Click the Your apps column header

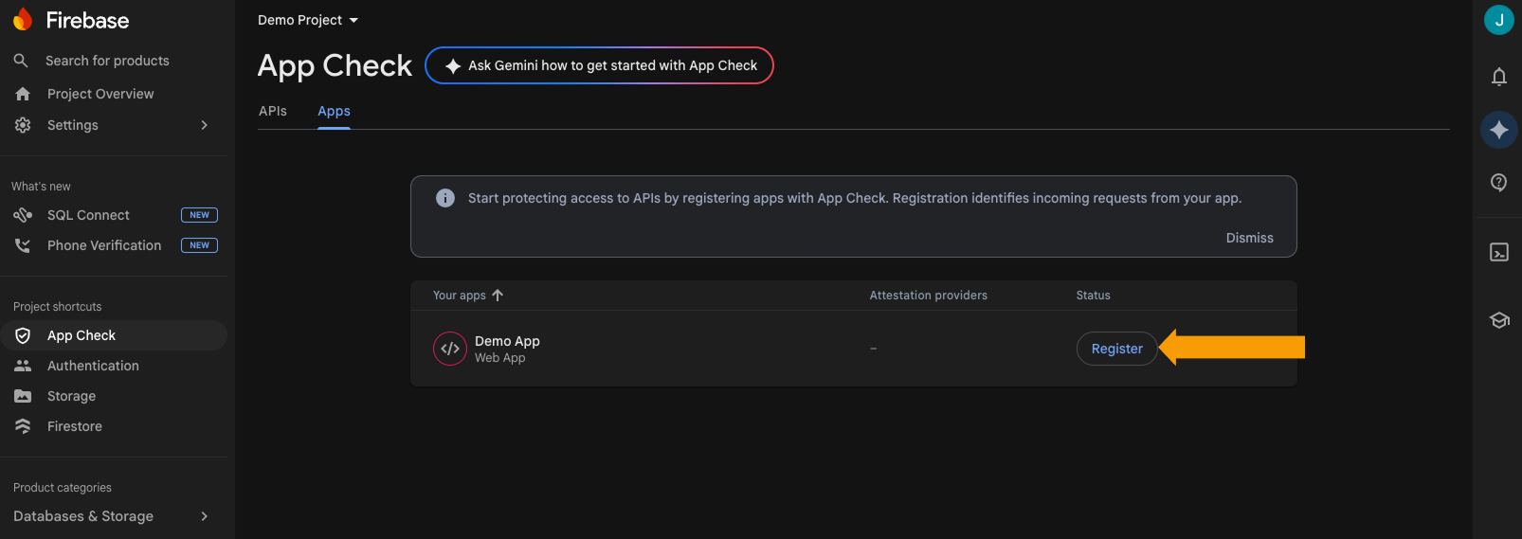[459, 296]
